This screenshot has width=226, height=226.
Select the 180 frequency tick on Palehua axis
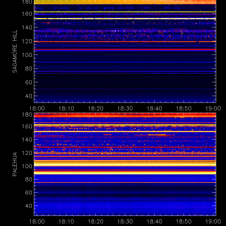27,115
